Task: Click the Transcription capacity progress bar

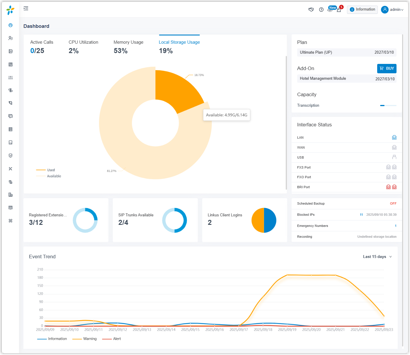Action: (x=388, y=106)
